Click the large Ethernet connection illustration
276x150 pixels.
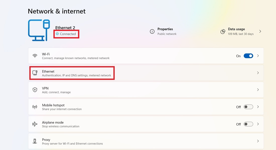tap(39, 30)
